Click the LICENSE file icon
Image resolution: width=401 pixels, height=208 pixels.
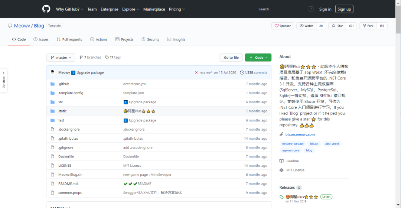52,166
